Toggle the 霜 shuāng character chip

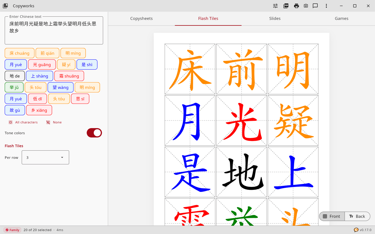69,76
